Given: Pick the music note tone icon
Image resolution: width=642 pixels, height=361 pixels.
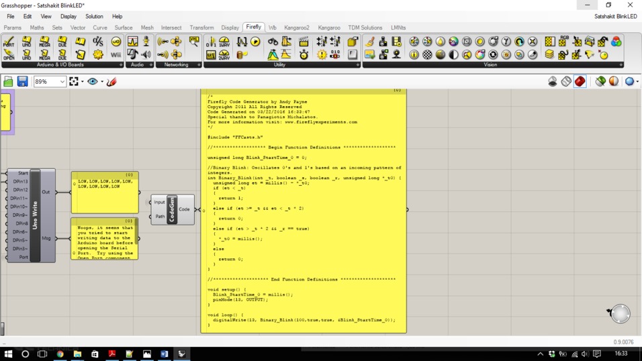Looking at the screenshot, I should [x=133, y=54].
